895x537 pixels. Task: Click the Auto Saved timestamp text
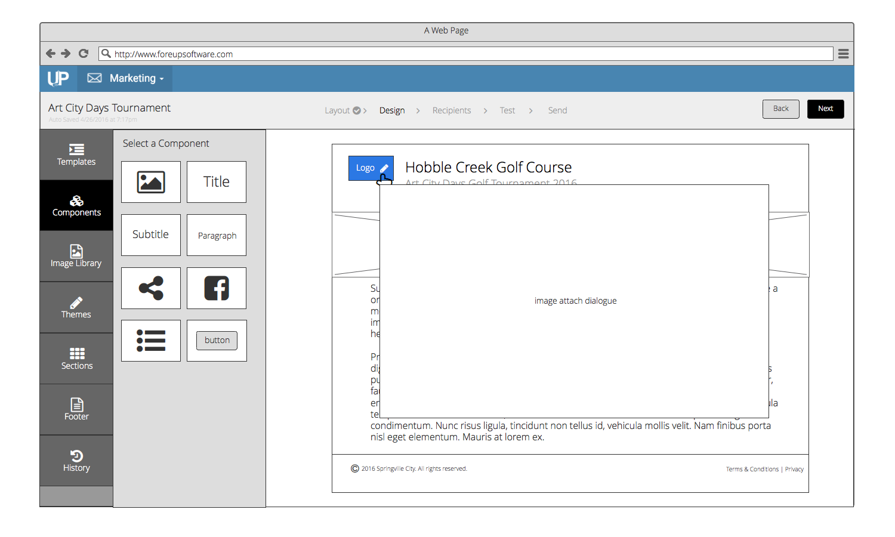(93, 119)
